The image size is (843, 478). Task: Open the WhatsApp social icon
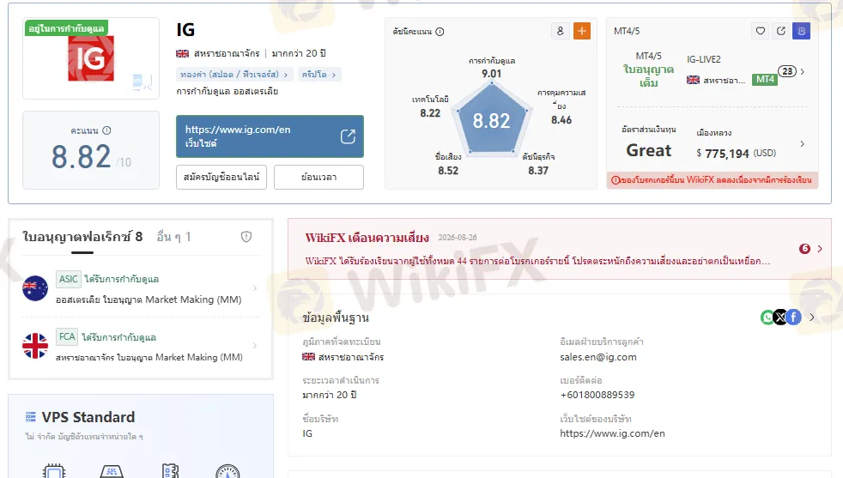click(767, 318)
